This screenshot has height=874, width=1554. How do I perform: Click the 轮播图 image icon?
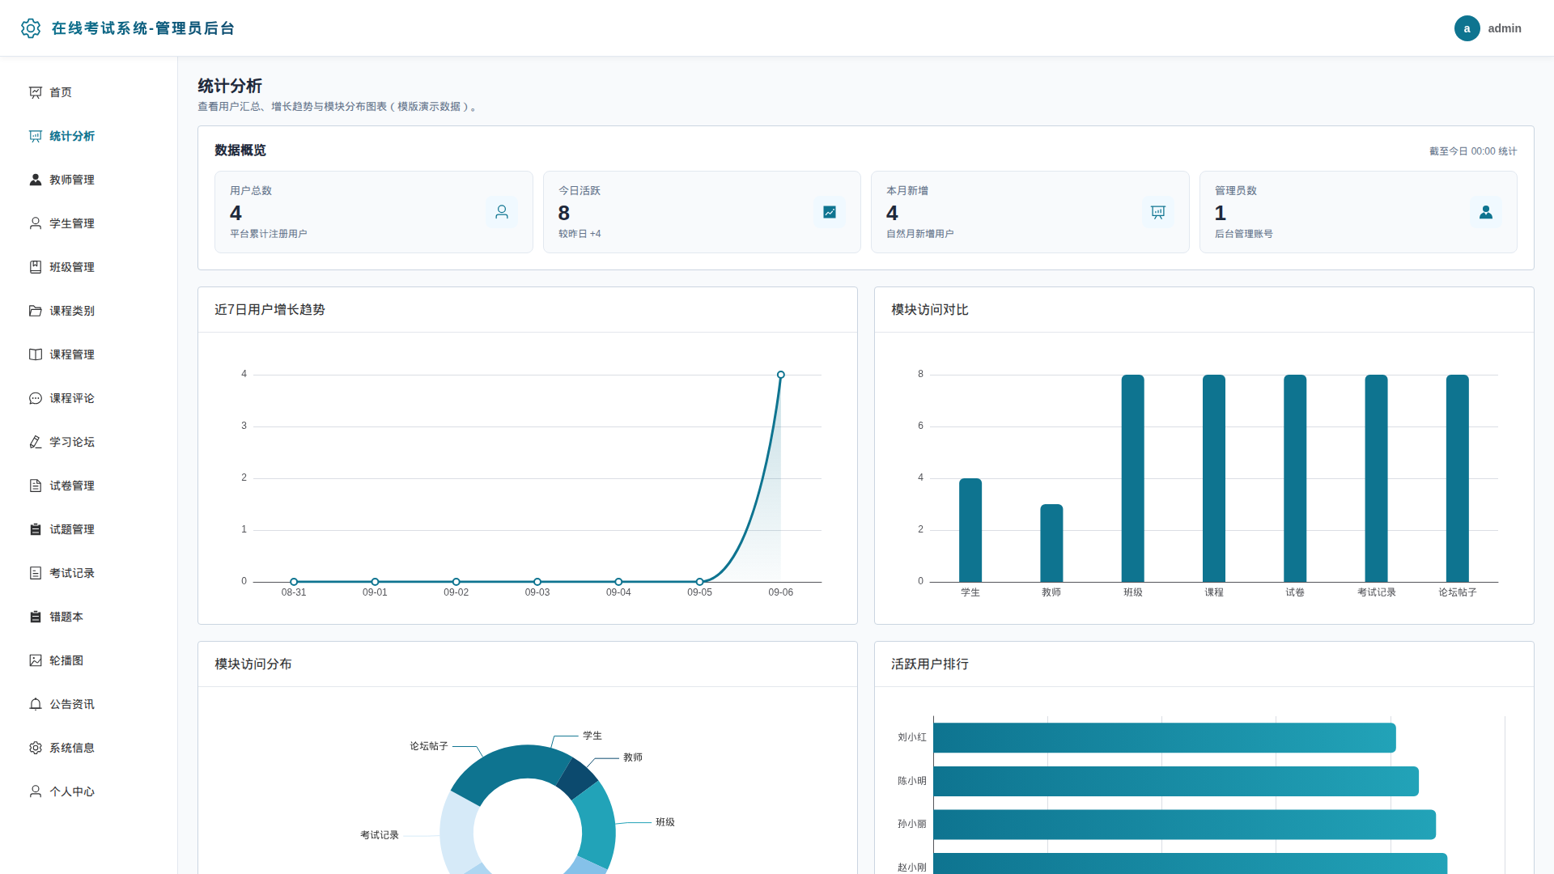[36, 660]
